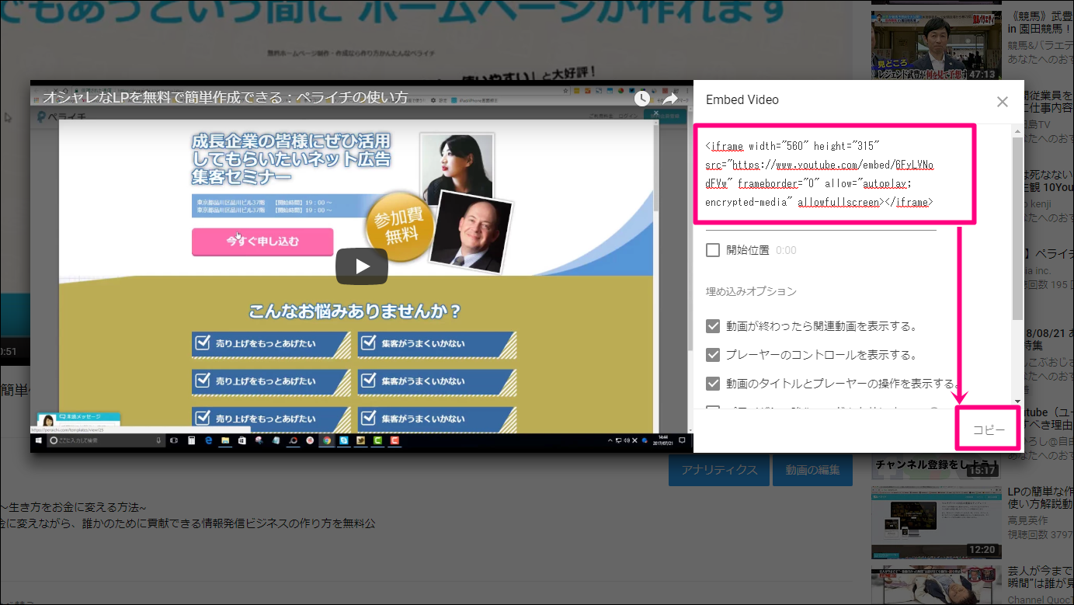This screenshot has height=605, width=1074.
Task: Click the コピー button to copy code
Action: [989, 429]
